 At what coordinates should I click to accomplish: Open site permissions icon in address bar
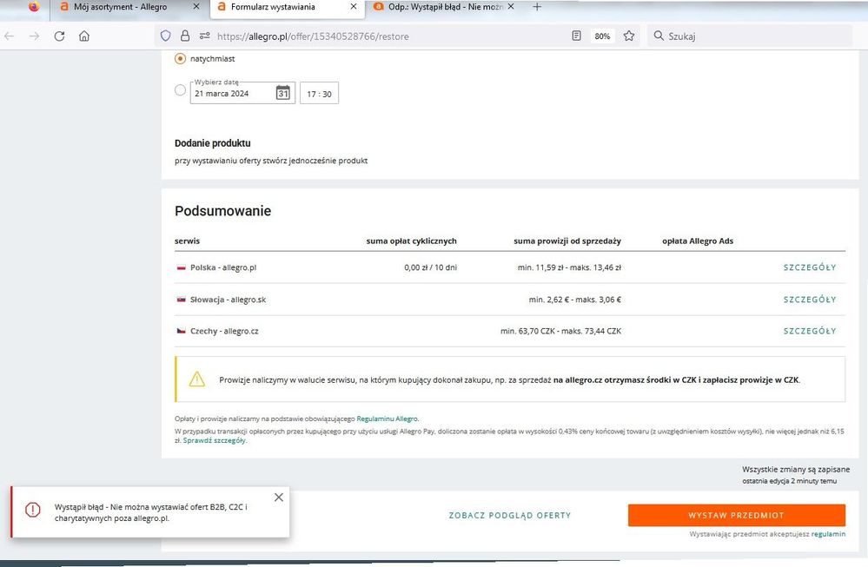(x=205, y=36)
